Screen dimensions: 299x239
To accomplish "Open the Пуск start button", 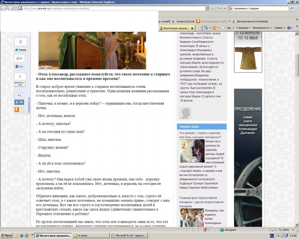I will tap(6, 236).
